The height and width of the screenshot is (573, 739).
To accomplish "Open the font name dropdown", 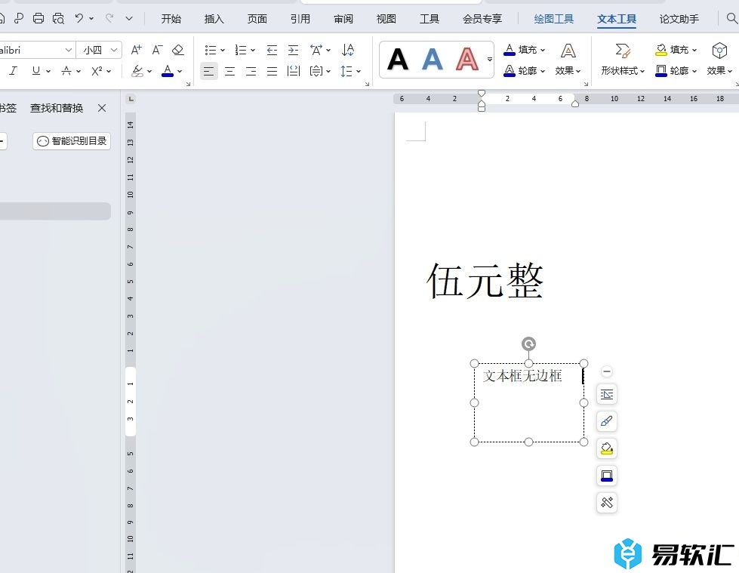I will point(69,50).
